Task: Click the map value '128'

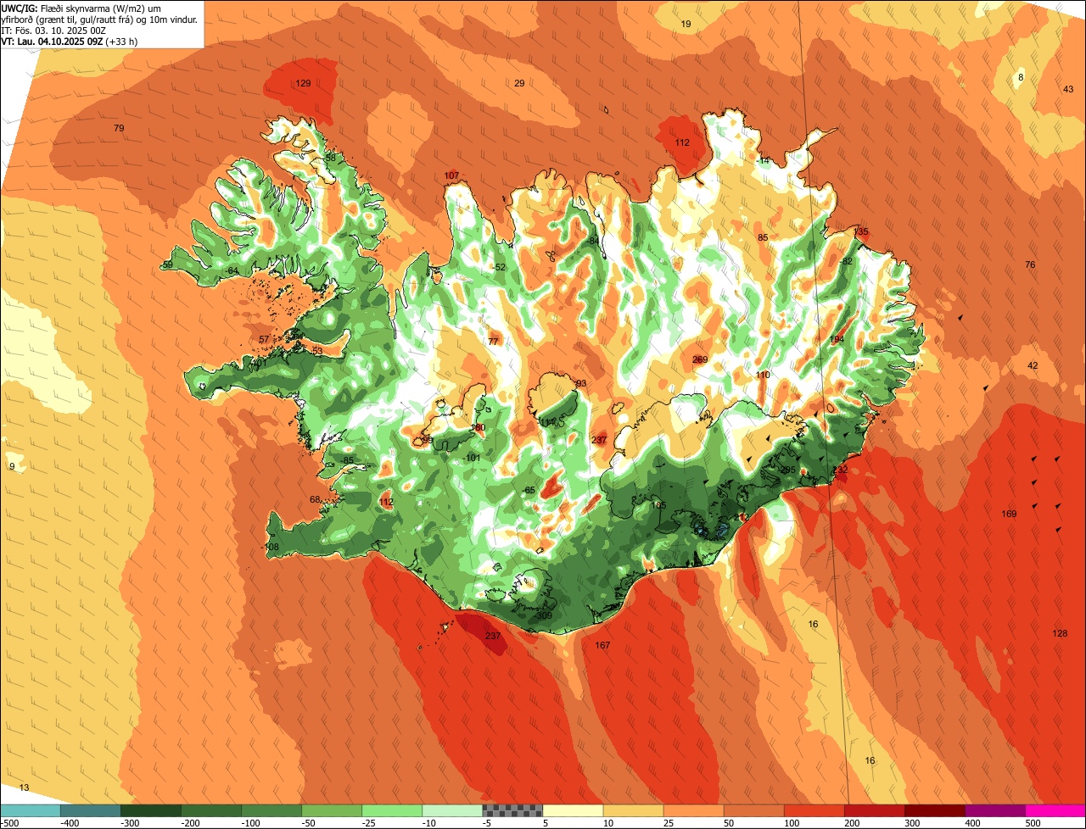Action: pos(1060,633)
